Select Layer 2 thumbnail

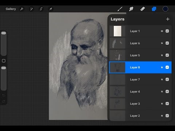pos(117,116)
